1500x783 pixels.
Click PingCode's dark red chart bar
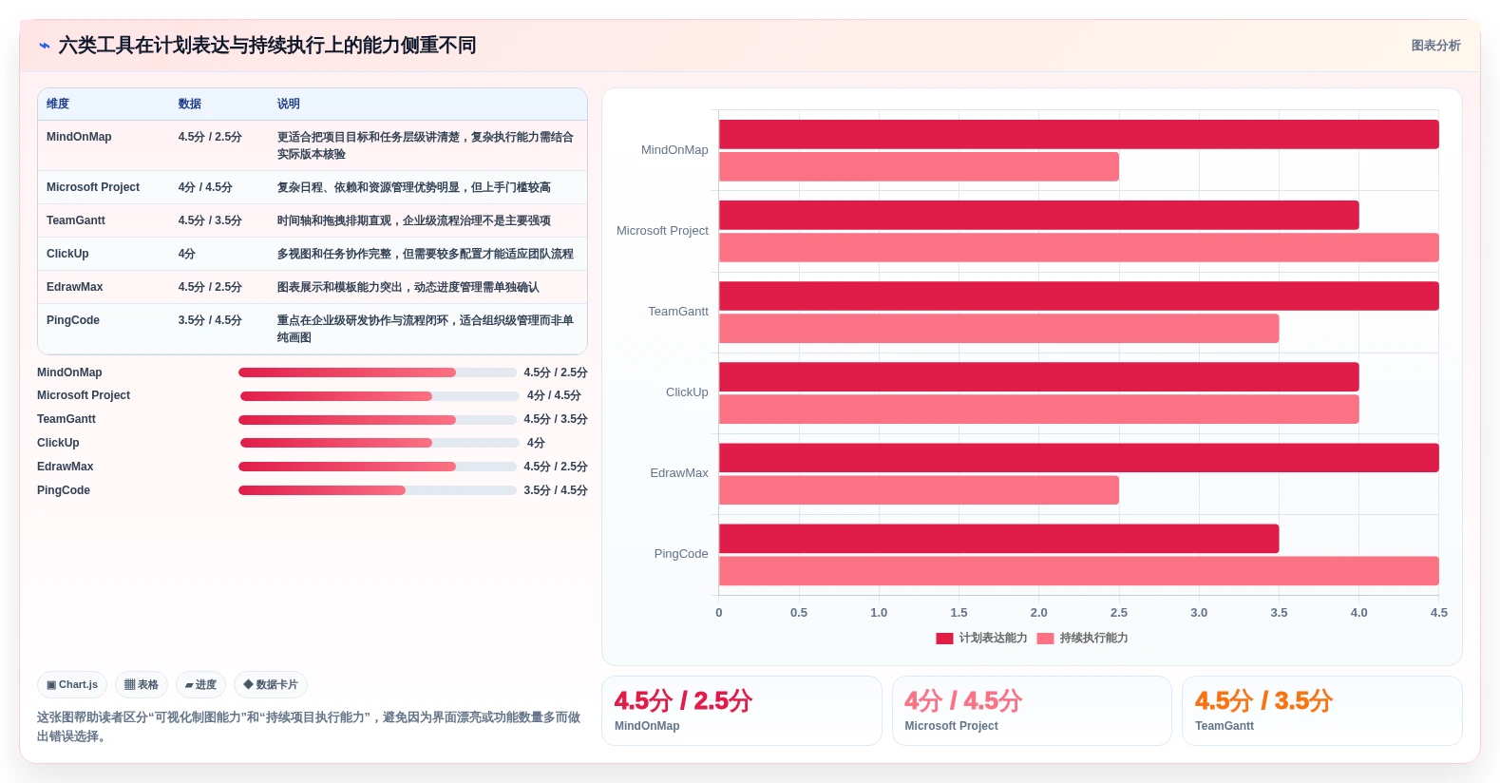pyautogui.click(x=998, y=539)
